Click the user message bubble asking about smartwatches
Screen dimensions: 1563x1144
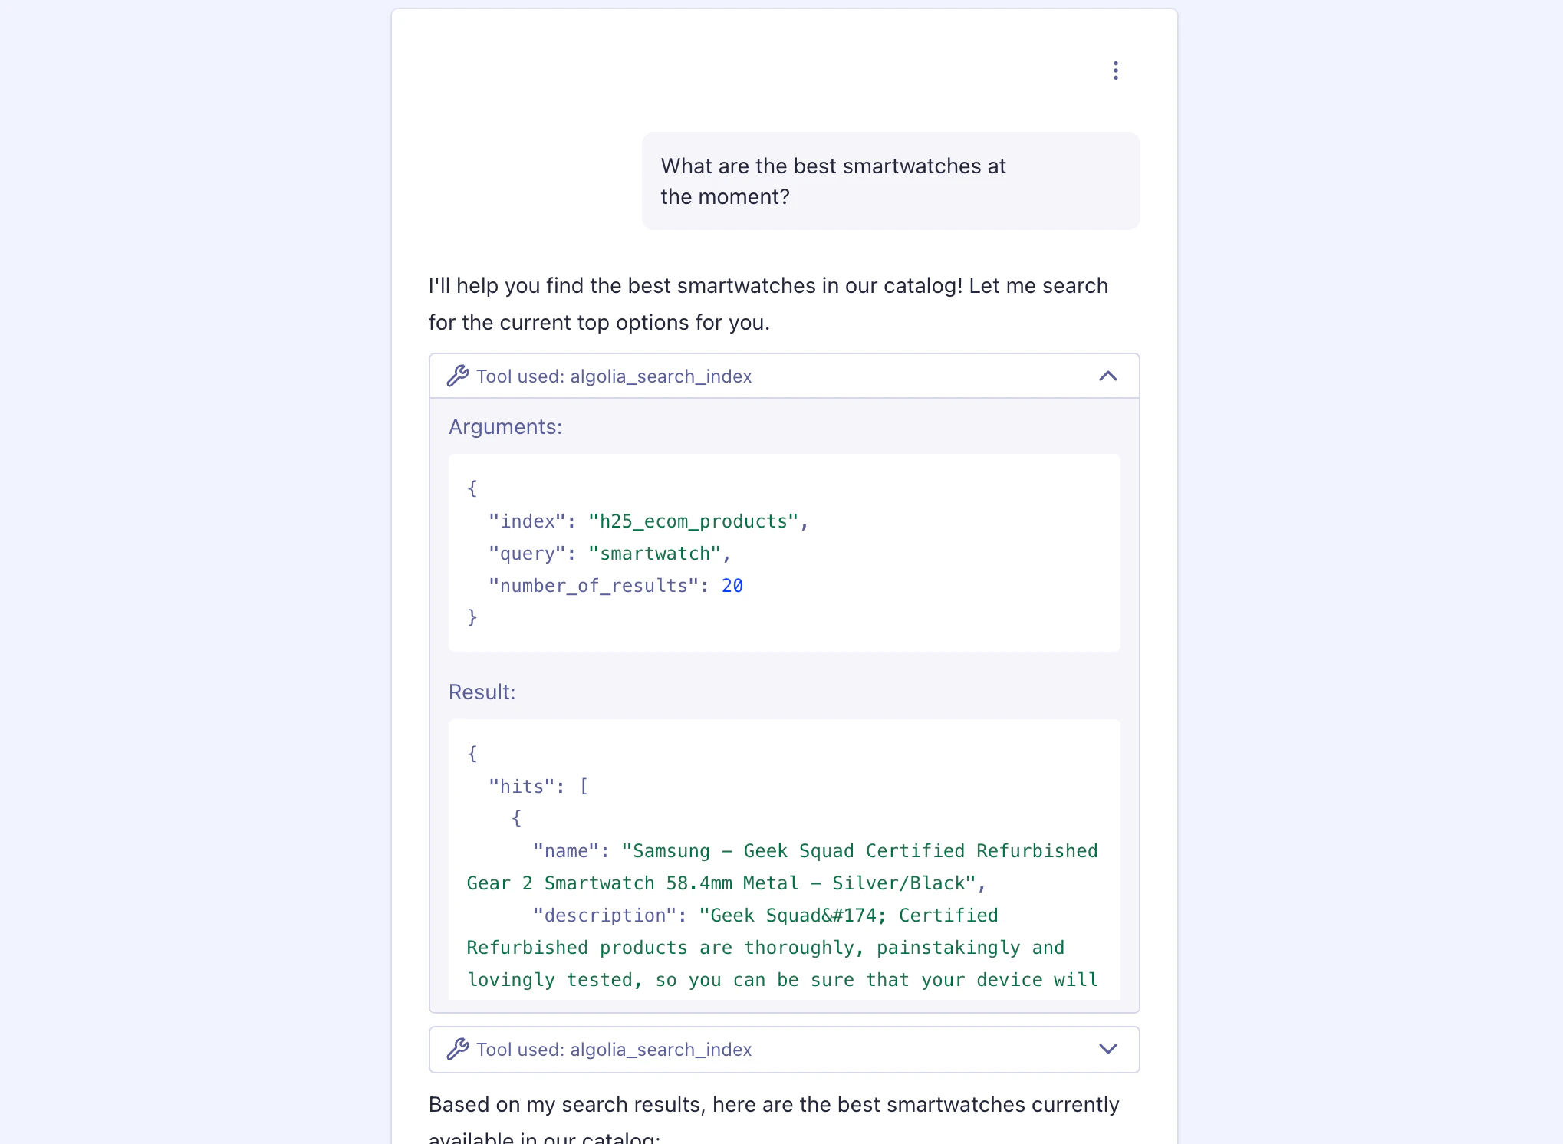tap(890, 181)
